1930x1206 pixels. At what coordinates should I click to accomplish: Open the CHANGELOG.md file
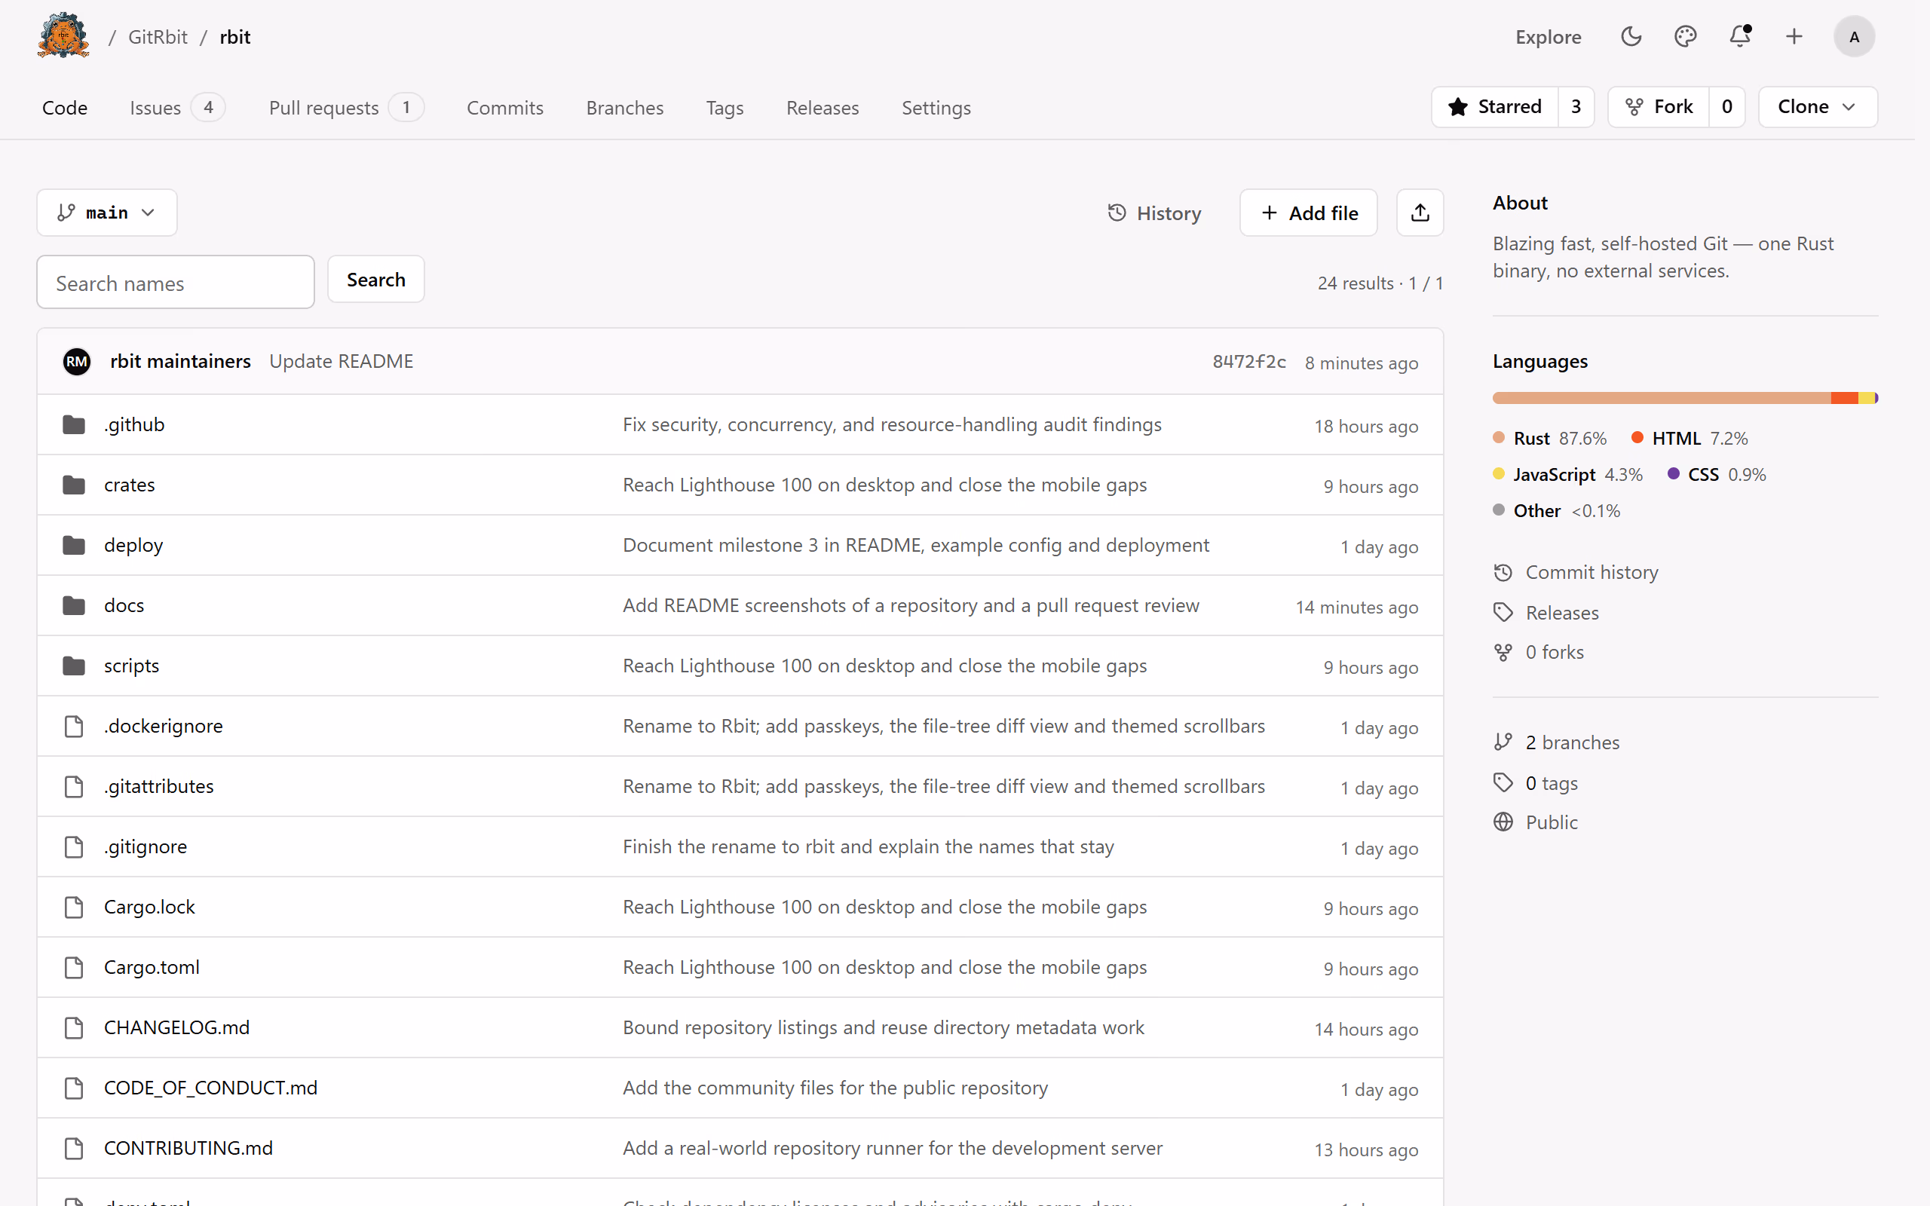pyautogui.click(x=176, y=1027)
